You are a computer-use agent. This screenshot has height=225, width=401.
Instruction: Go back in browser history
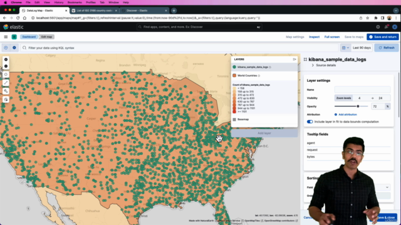click(4, 18)
